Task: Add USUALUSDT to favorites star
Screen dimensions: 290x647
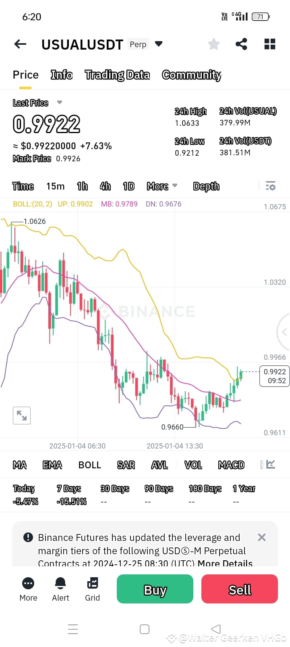Action: [214, 44]
